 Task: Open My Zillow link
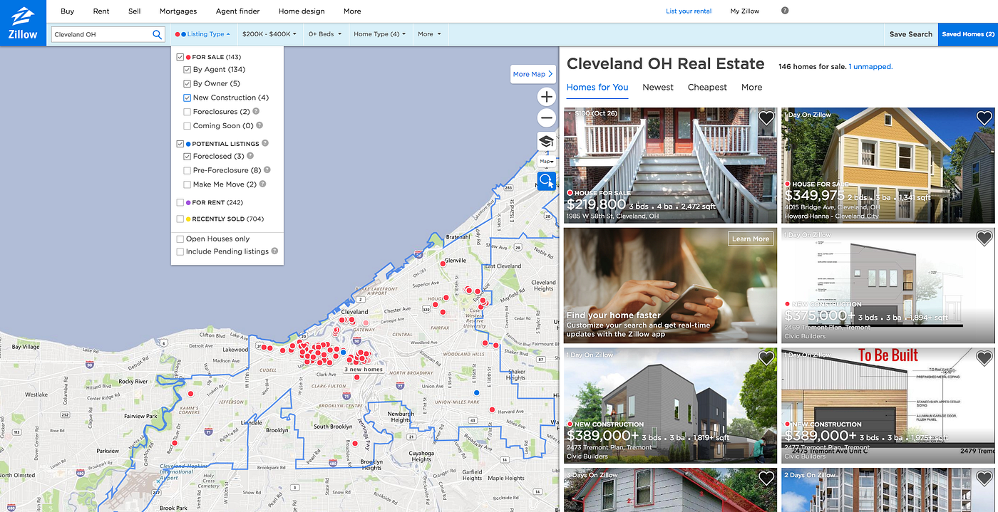tap(745, 11)
